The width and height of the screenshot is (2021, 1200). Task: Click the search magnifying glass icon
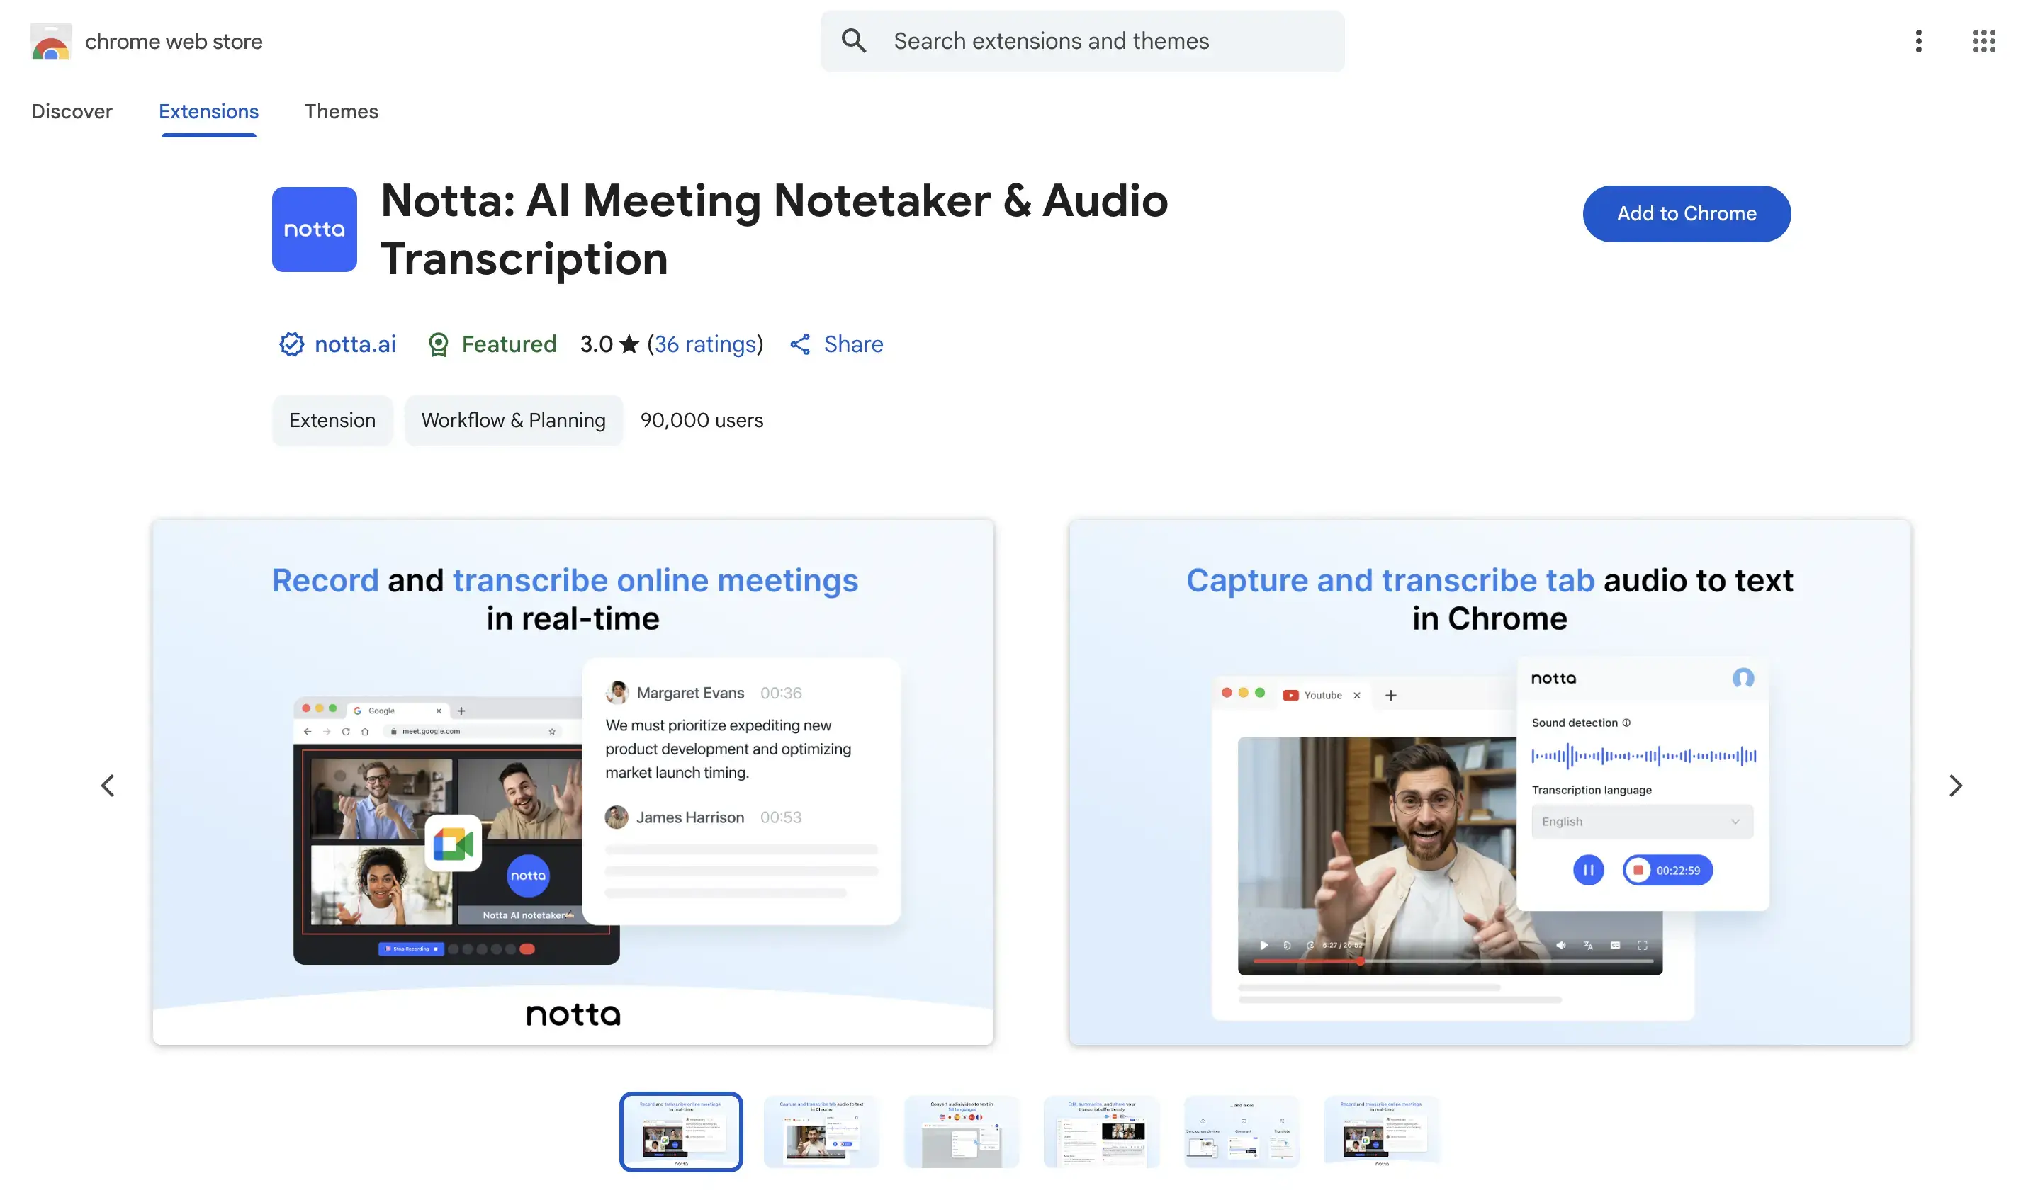(854, 40)
